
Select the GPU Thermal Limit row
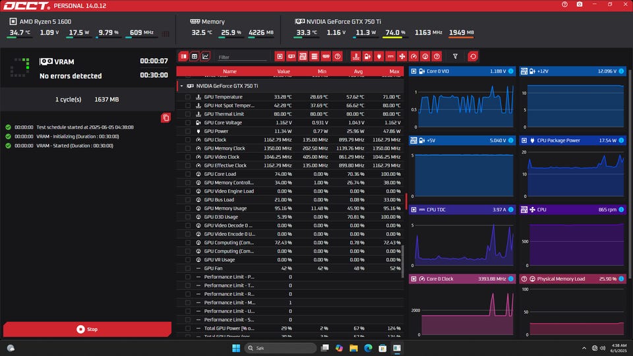coord(290,114)
